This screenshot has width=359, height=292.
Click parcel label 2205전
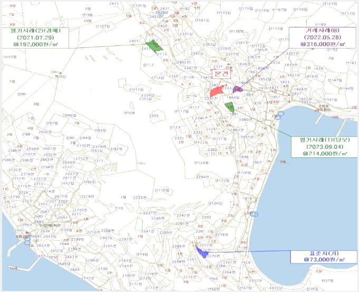(110, 246)
